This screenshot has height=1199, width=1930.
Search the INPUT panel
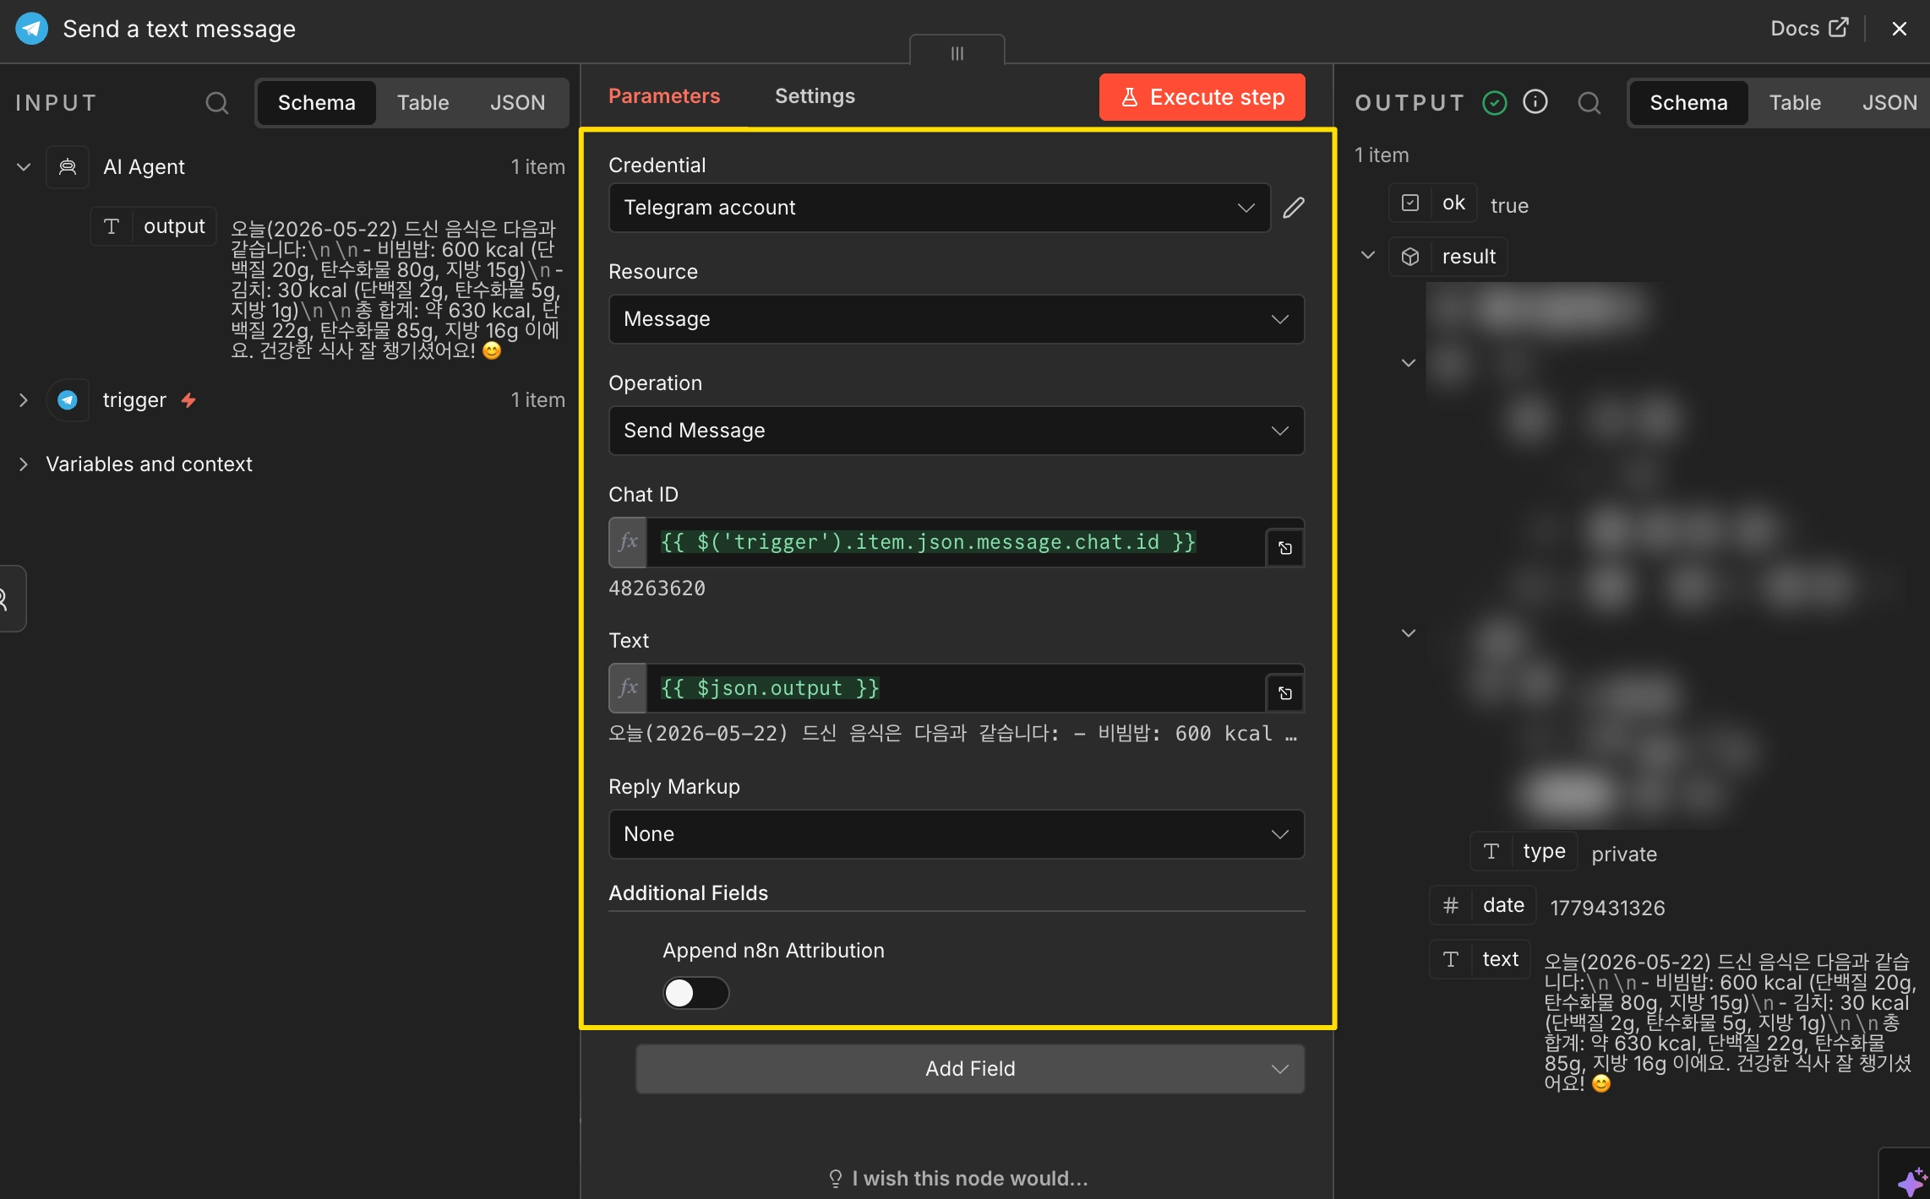point(217,103)
